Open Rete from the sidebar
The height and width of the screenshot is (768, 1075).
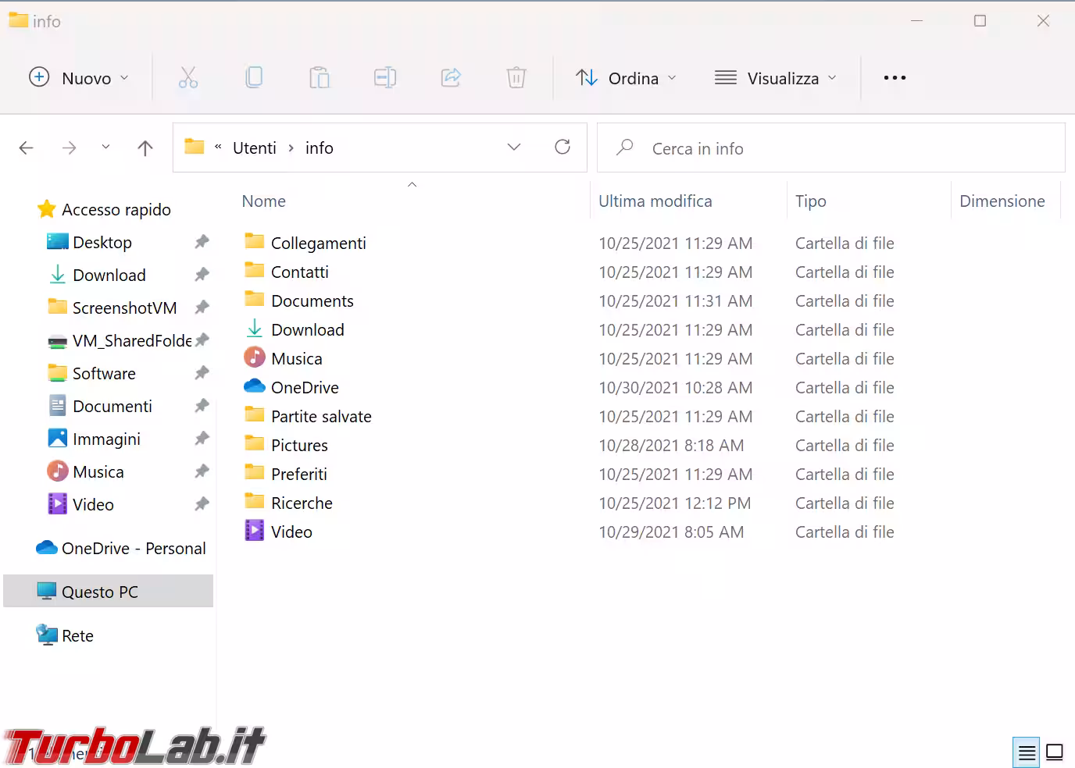(78, 635)
